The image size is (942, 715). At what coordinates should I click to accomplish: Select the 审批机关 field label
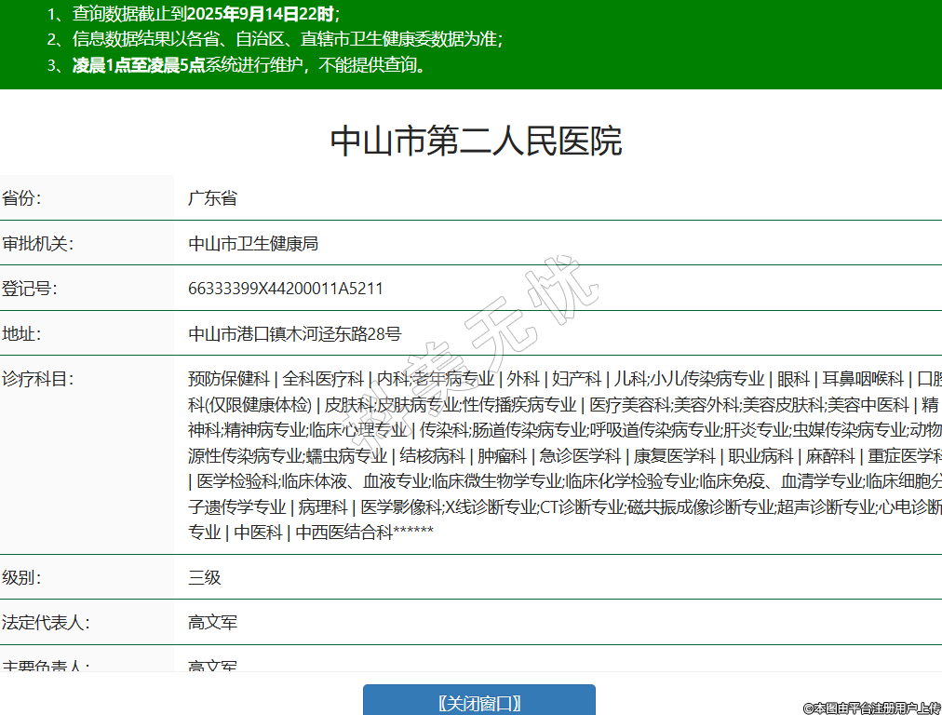[37, 244]
